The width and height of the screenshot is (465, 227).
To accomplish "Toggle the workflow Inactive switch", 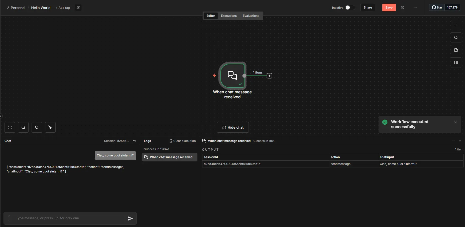I will [350, 8].
